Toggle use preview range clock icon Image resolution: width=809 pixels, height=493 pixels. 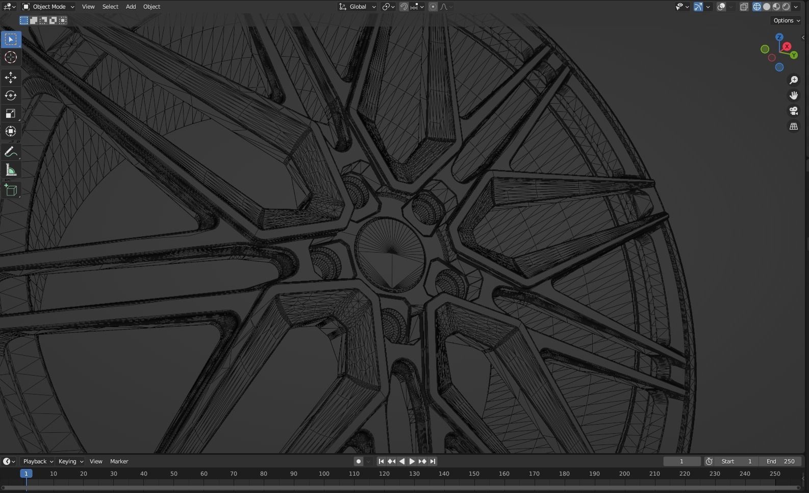click(709, 461)
